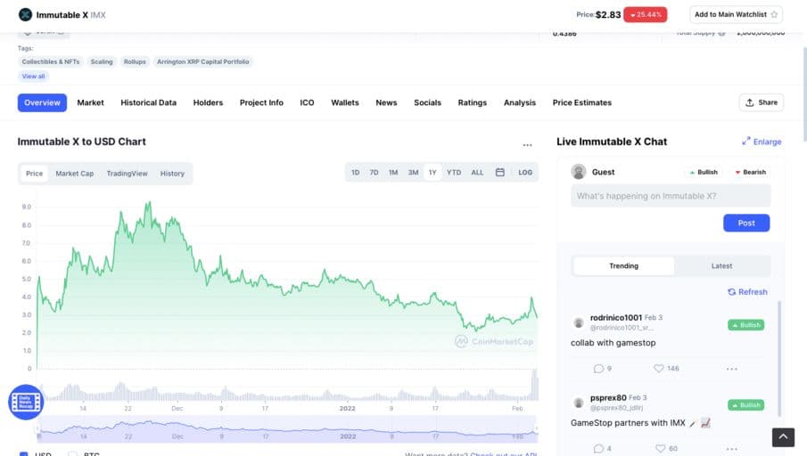Click the scroll-to-top arrow button
Image resolution: width=807 pixels, height=456 pixels.
pos(782,436)
